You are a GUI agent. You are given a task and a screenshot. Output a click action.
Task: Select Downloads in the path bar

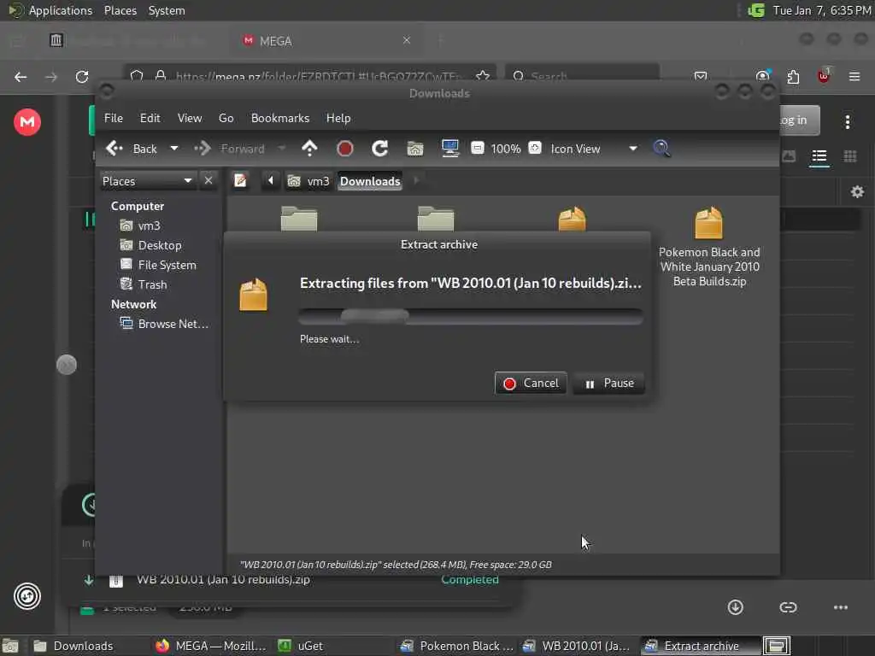pyautogui.click(x=370, y=181)
